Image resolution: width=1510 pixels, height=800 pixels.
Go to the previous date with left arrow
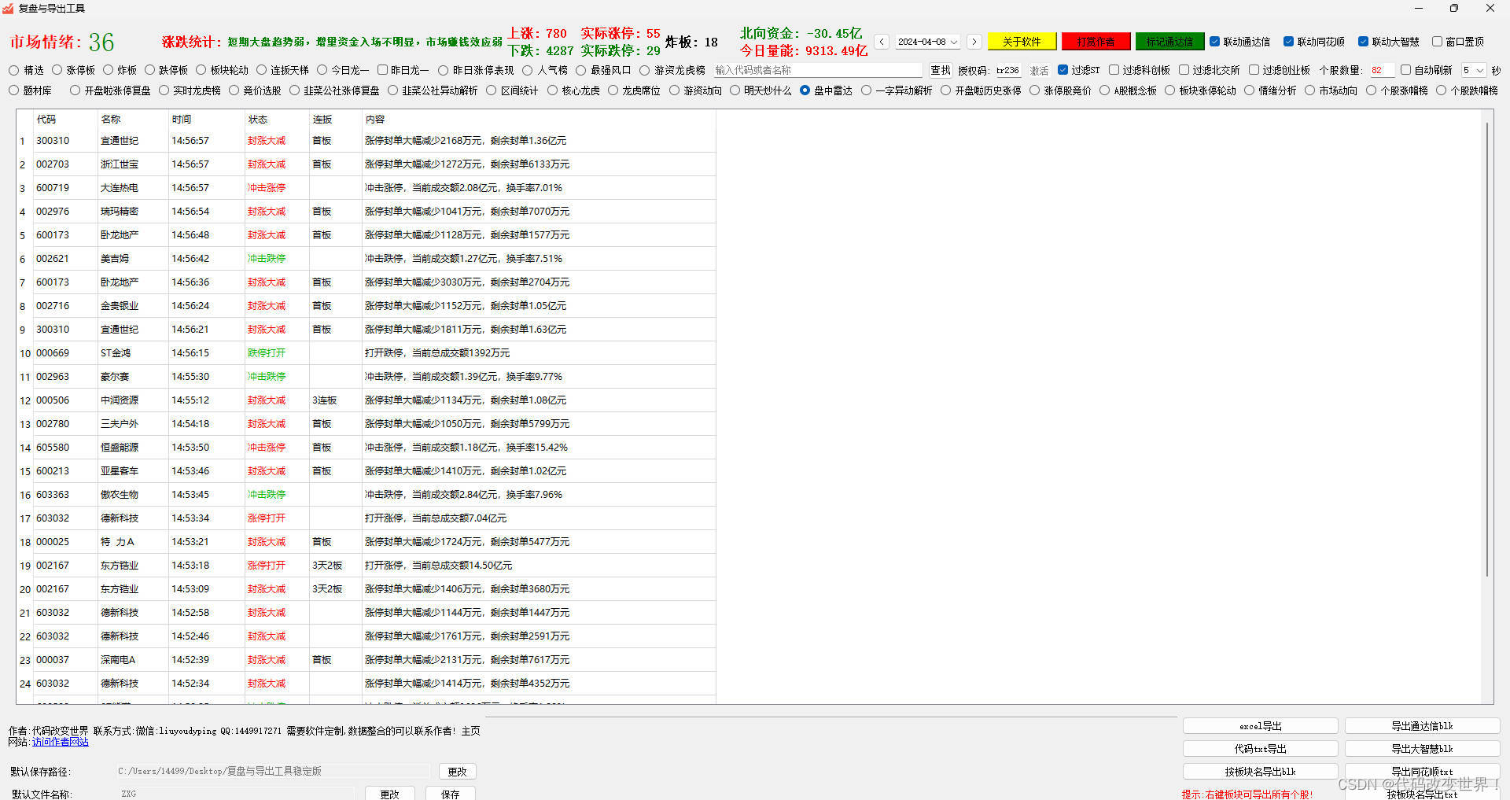click(x=882, y=42)
